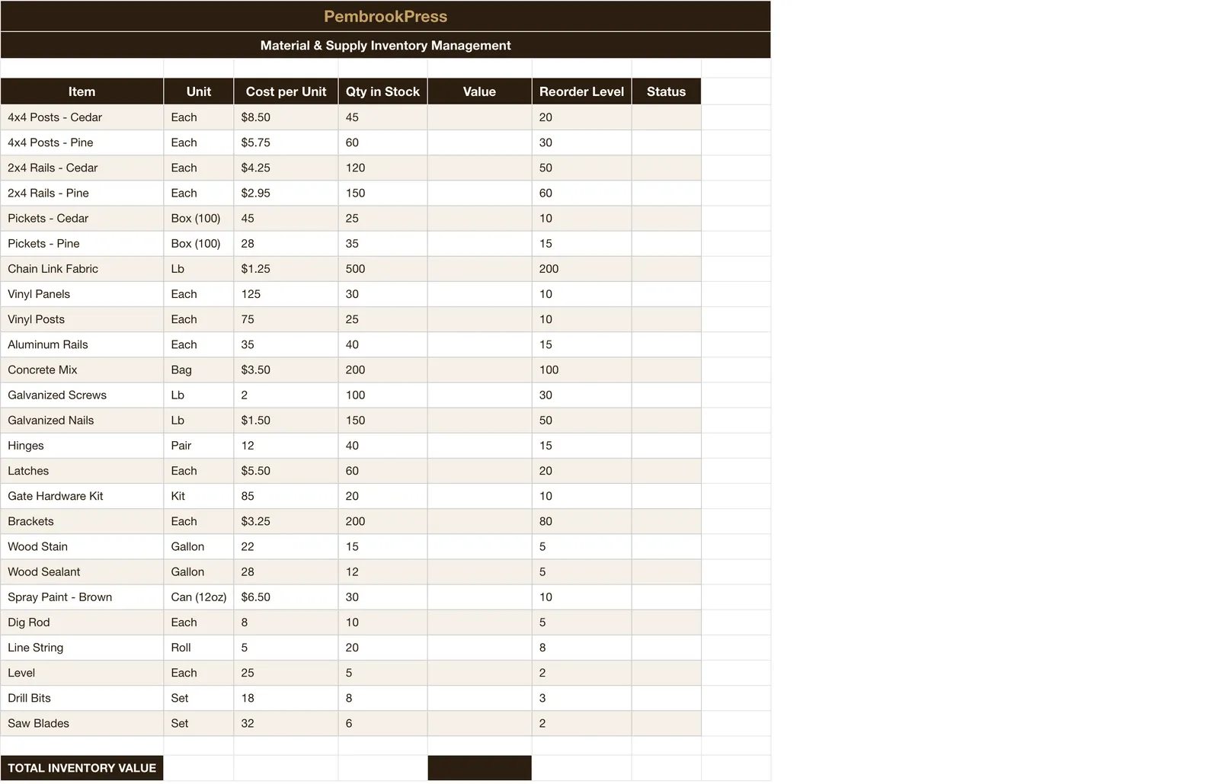Screen dimensions: 1219x784
Task: Click the Vinyl Panels item cell
Action: pos(82,294)
